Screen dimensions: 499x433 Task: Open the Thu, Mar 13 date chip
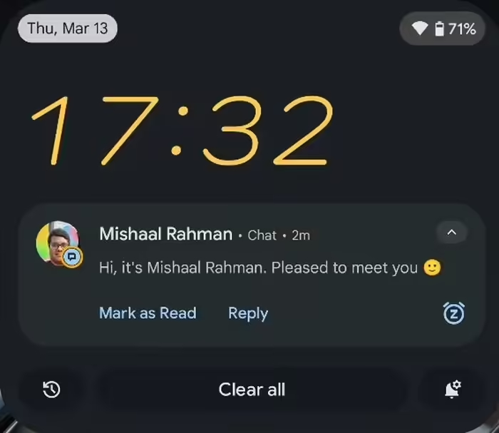(68, 29)
